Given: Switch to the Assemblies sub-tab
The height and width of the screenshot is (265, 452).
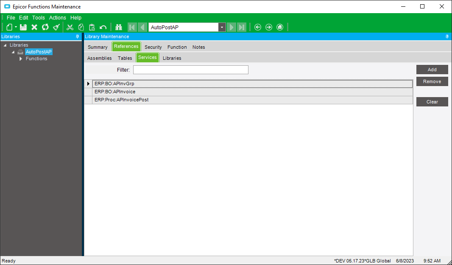Looking at the screenshot, I should click(x=100, y=58).
